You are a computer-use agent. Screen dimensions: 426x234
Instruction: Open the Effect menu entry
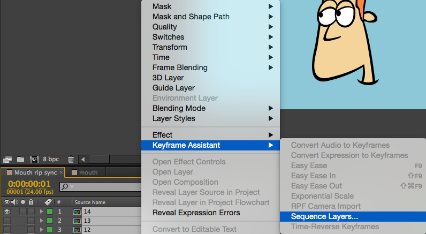[x=210, y=135]
